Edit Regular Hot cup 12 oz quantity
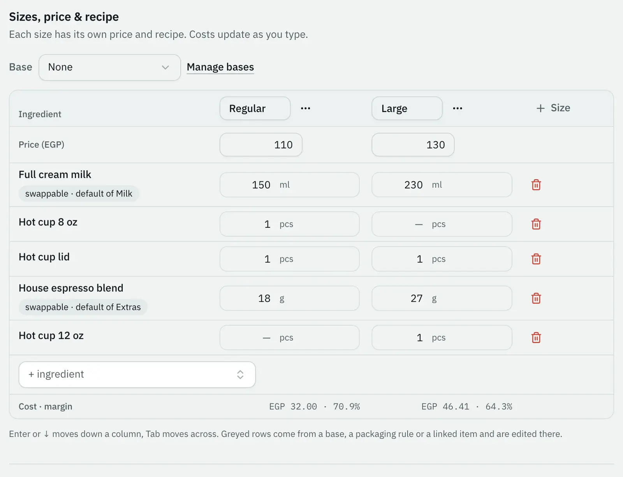 click(290, 338)
